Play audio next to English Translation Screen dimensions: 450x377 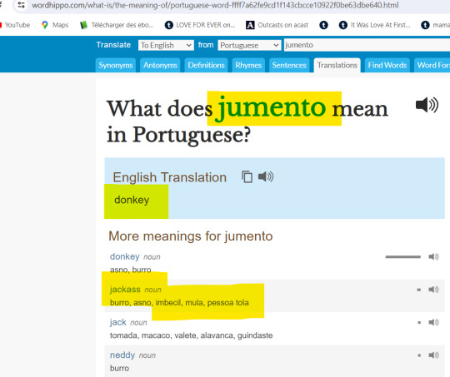(266, 176)
